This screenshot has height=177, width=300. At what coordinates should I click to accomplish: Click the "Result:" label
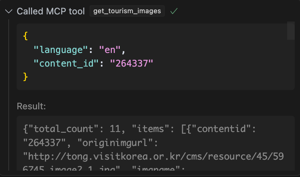(31, 107)
